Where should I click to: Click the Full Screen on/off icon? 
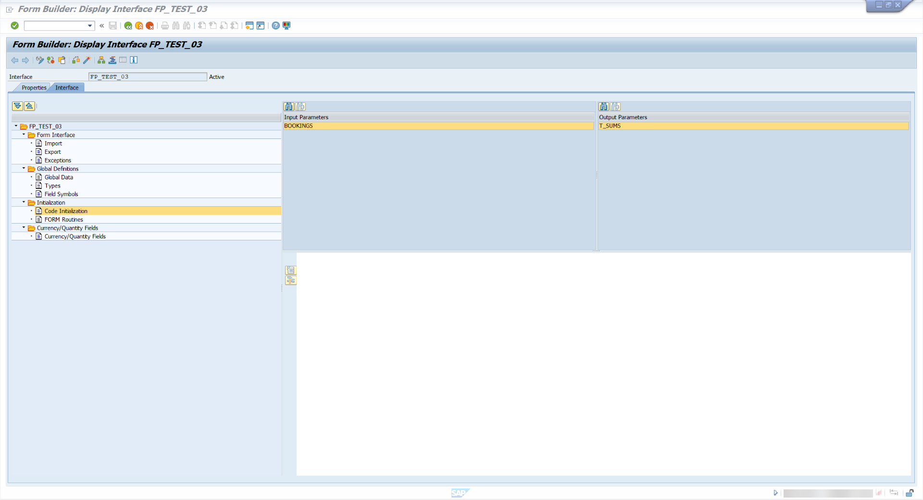click(x=123, y=60)
